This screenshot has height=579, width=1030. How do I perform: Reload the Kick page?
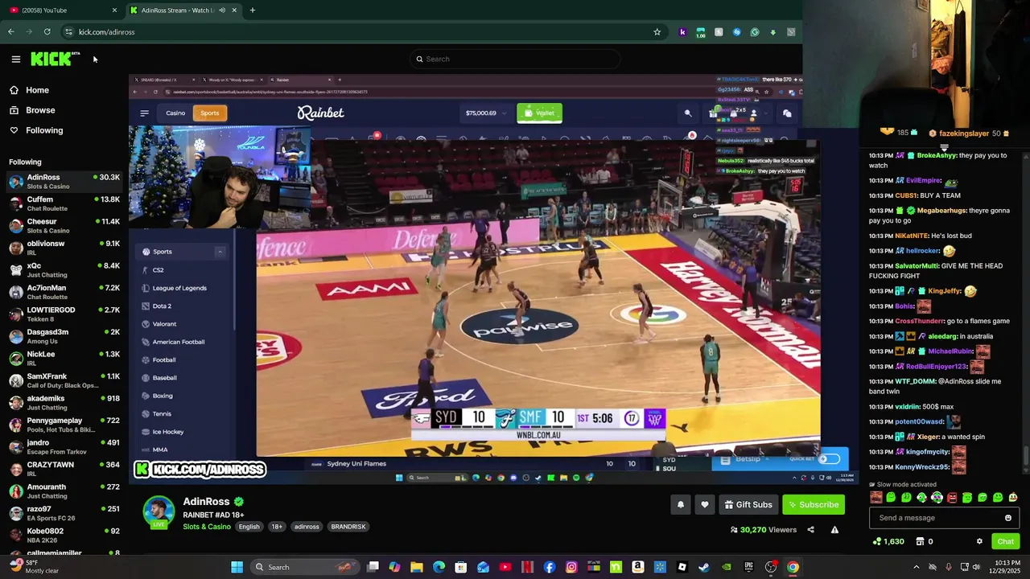[x=47, y=32]
